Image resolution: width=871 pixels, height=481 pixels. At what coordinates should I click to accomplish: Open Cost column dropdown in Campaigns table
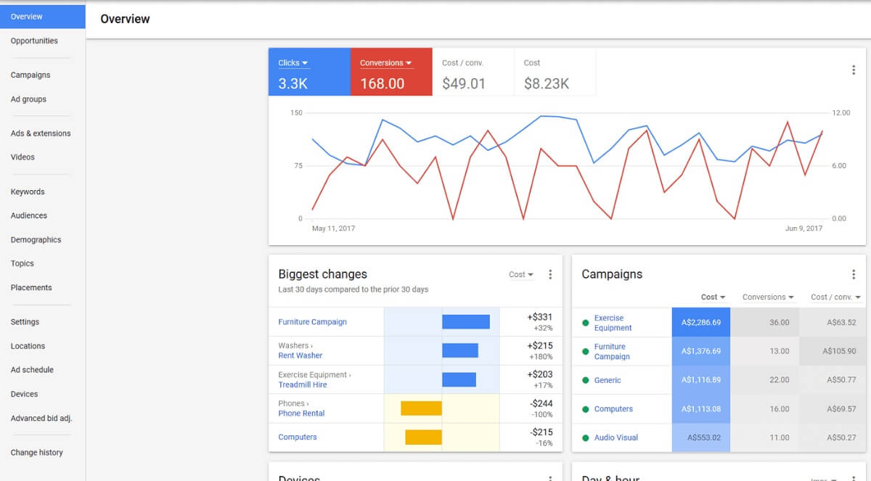coord(714,297)
